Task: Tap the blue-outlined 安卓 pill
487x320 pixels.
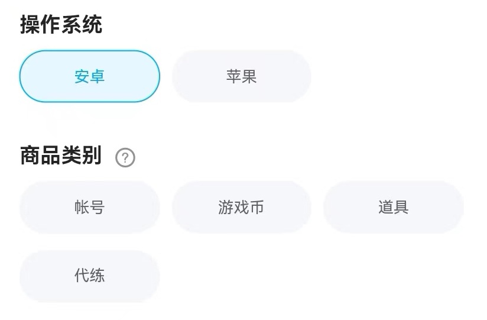Action: (90, 76)
